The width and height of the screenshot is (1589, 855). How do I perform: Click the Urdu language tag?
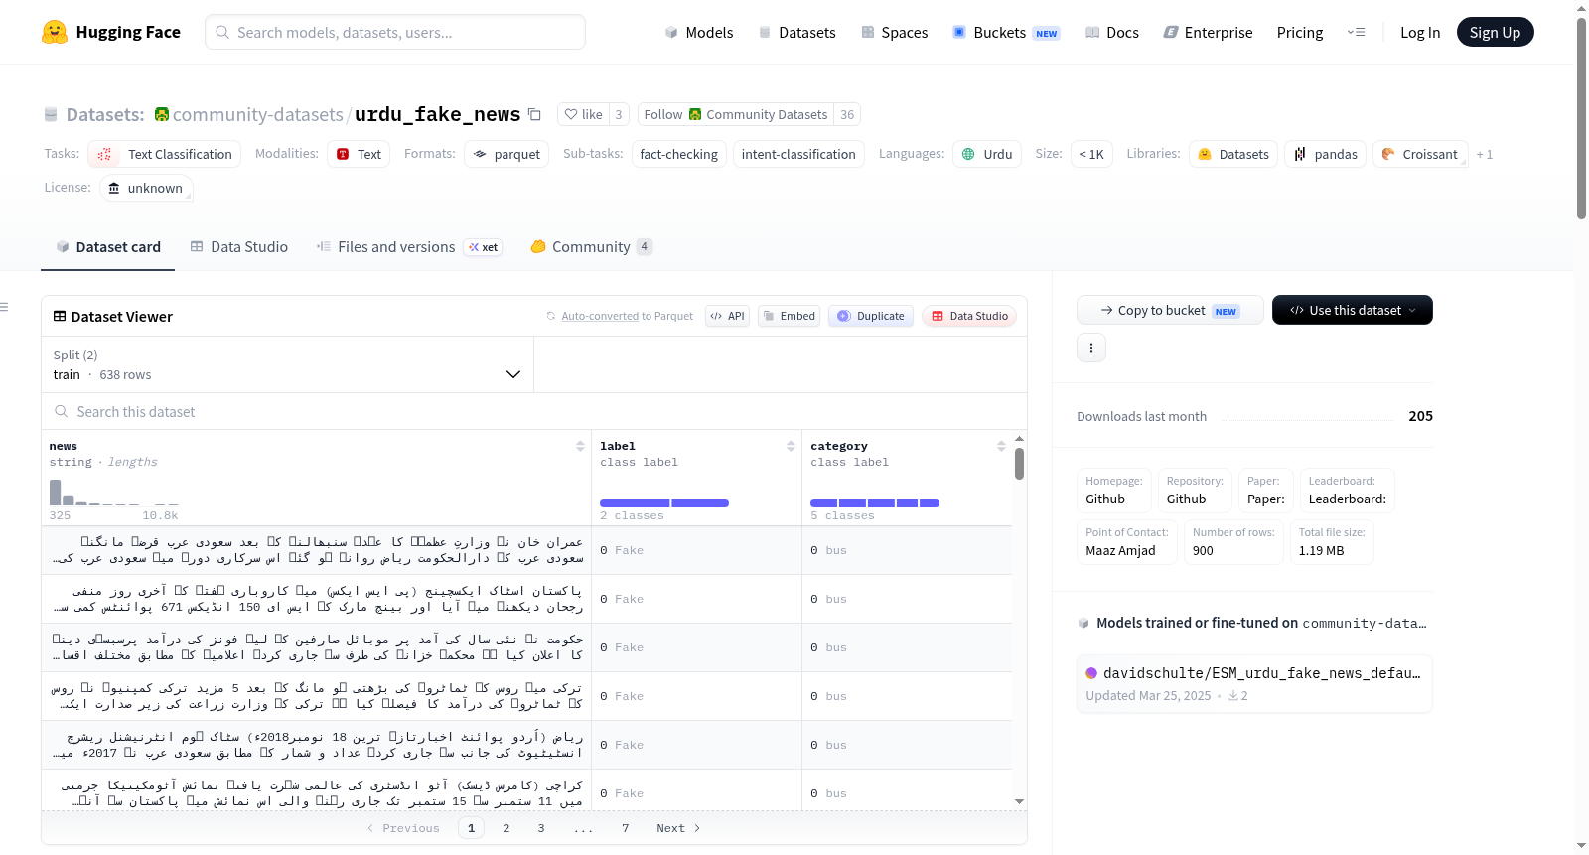987,154
